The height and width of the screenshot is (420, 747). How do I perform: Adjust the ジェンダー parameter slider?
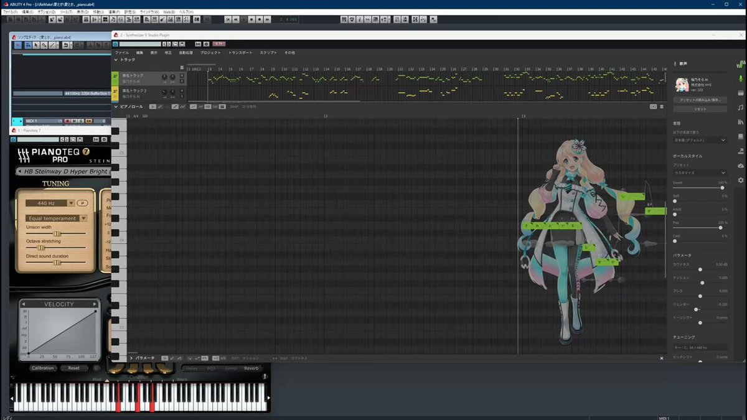pyautogui.click(x=700, y=309)
